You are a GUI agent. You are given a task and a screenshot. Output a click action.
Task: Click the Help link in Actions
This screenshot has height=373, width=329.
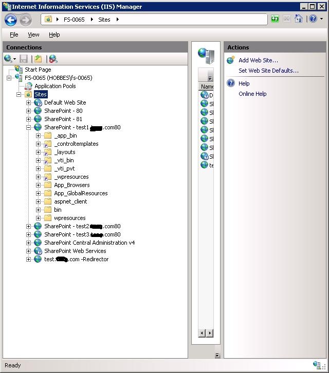click(x=244, y=83)
